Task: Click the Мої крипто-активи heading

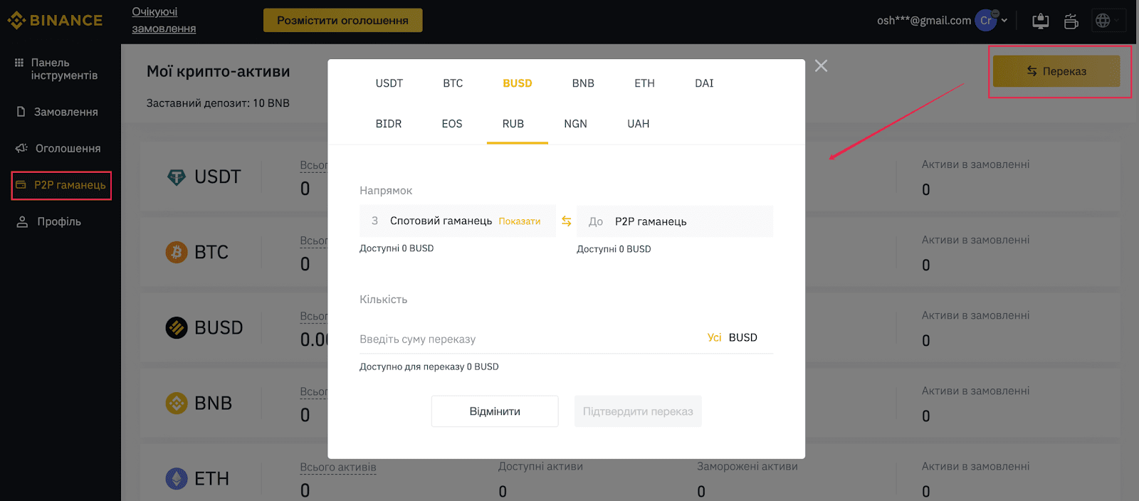Action: pyautogui.click(x=218, y=71)
